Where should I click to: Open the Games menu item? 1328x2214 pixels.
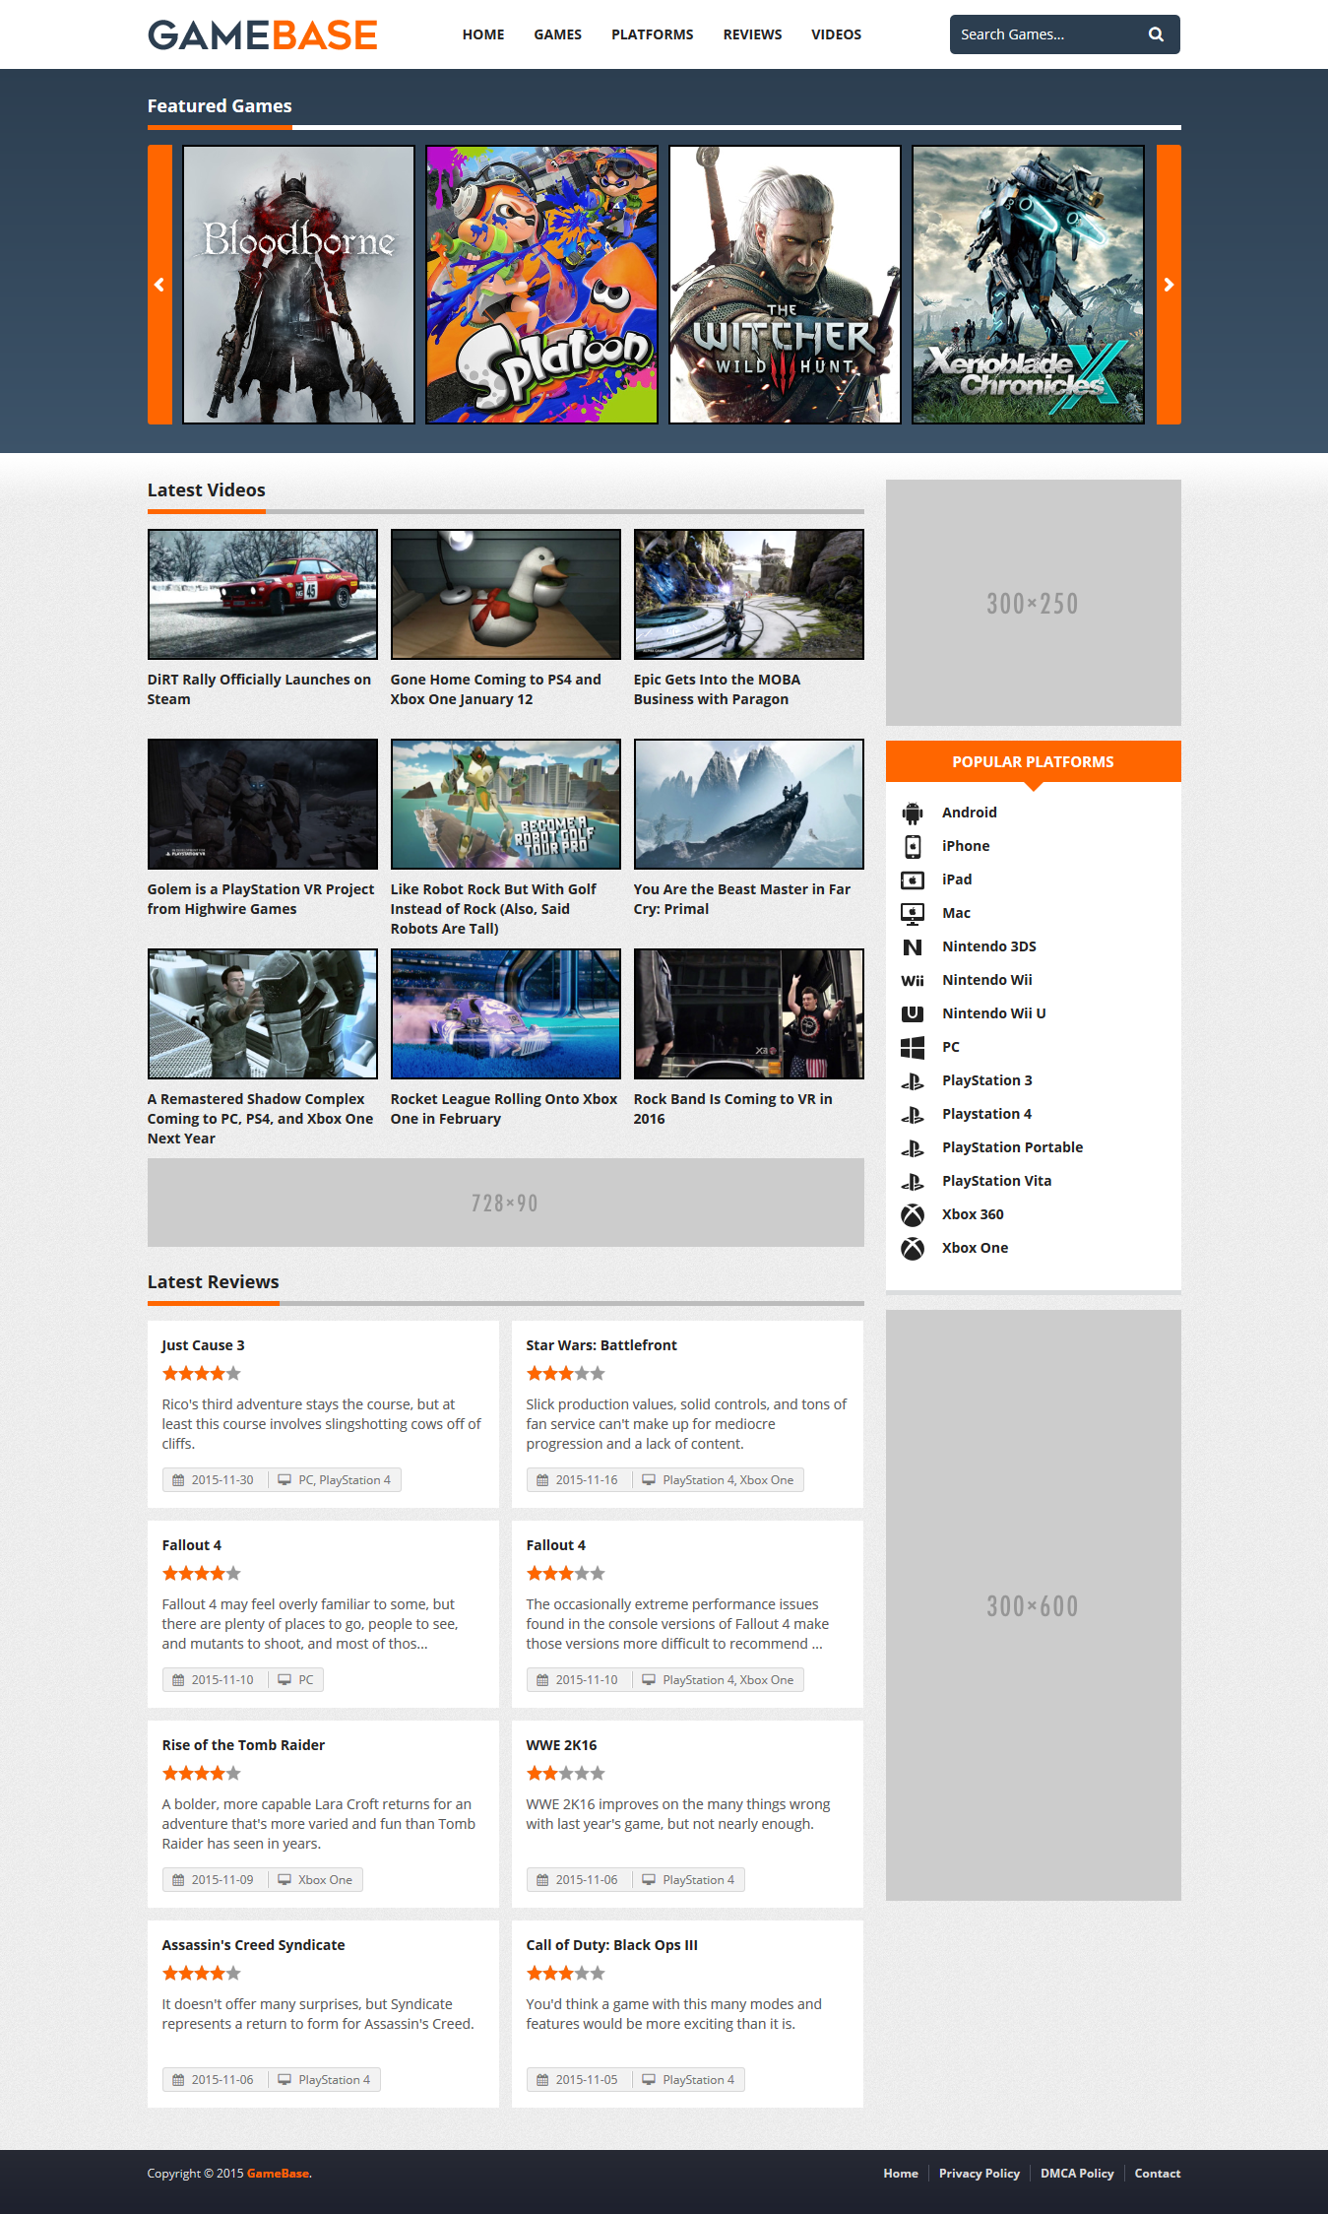tap(558, 34)
